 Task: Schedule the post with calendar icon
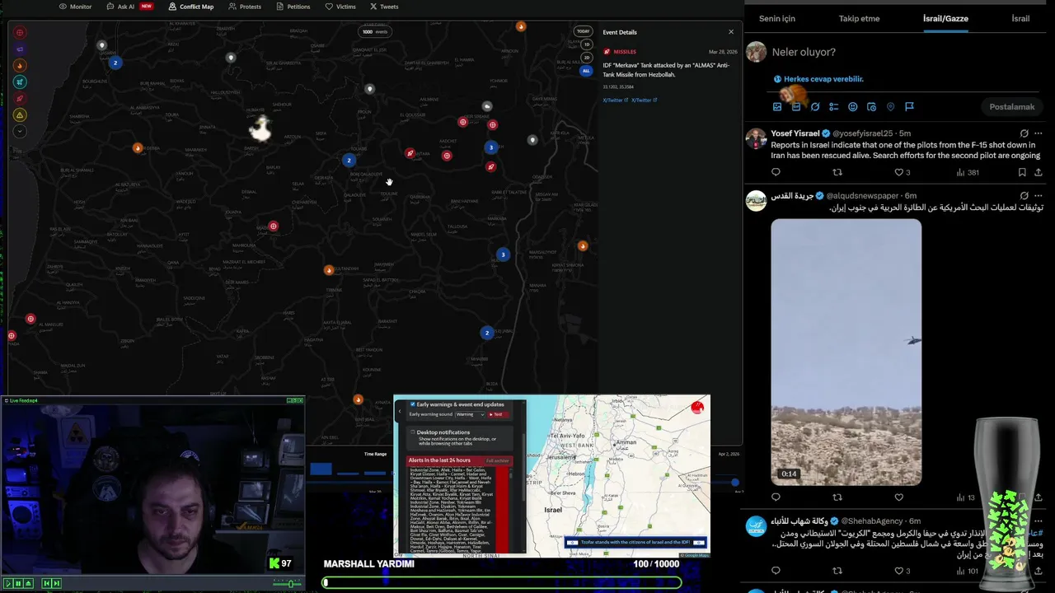tap(872, 107)
